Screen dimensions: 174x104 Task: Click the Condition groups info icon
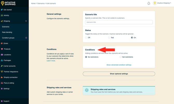coord(26,38)
